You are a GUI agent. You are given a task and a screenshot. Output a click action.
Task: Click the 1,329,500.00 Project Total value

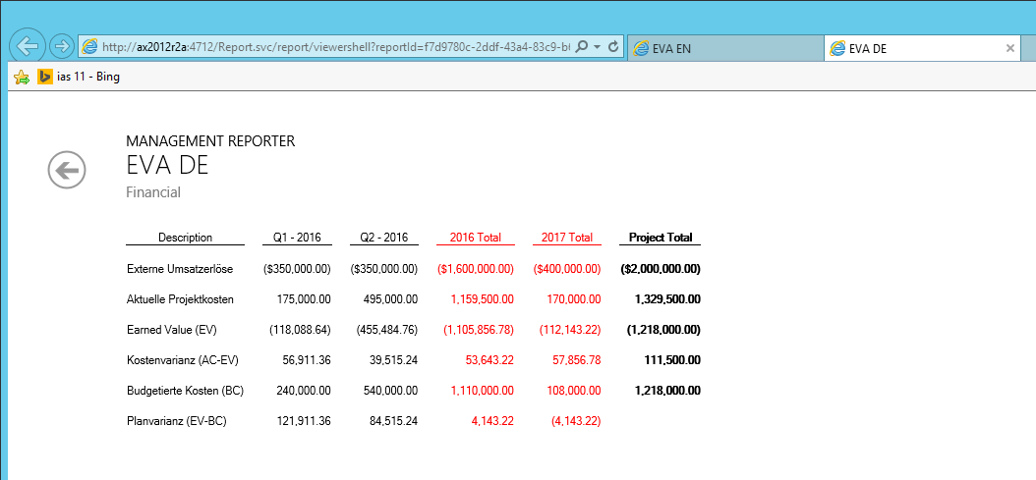coord(663,298)
